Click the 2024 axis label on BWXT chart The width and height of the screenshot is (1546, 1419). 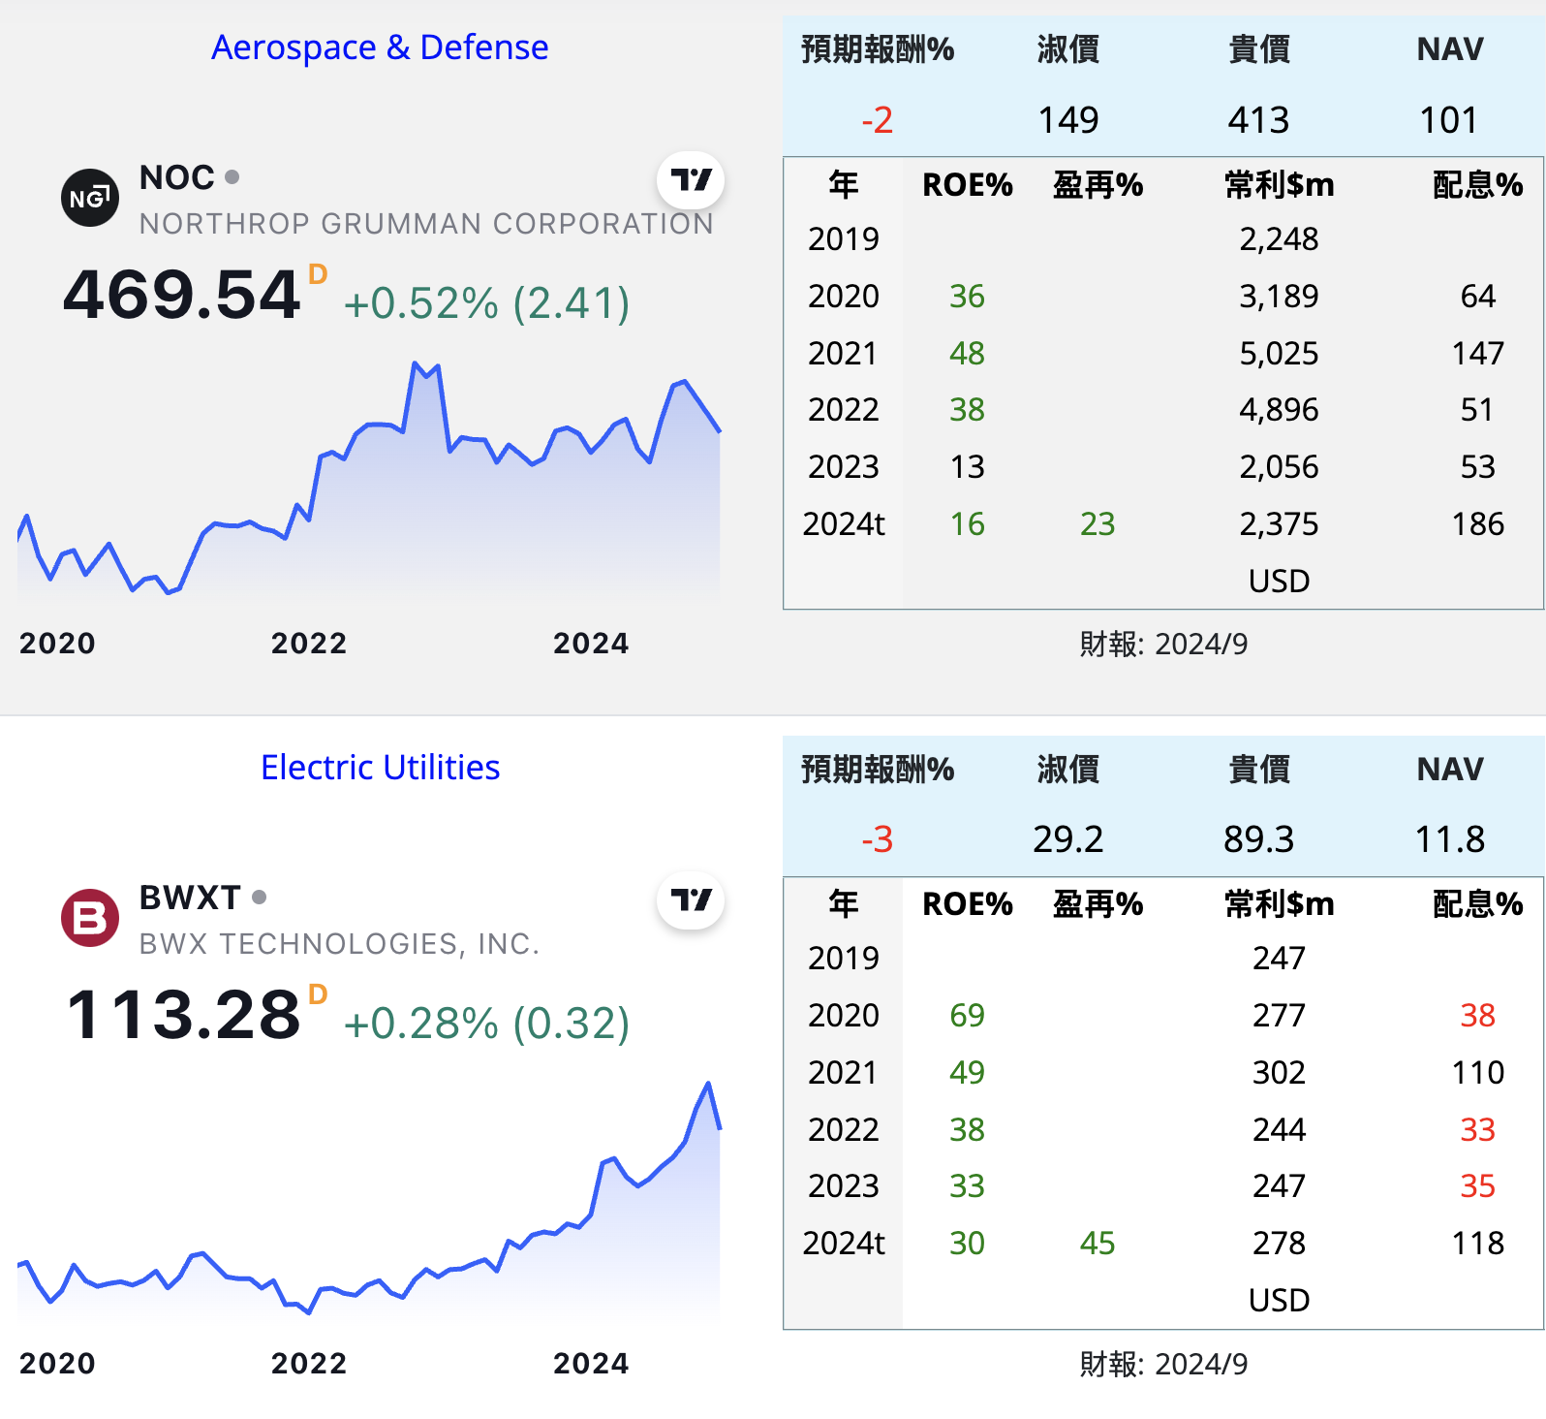click(591, 1363)
